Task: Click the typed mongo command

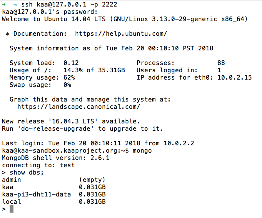Action: click(142, 151)
